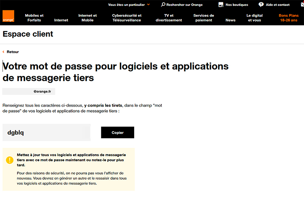Image resolution: width=304 pixels, height=200 pixels.
Task: Click the yellow exclamation warning icon
Action: pyautogui.click(x=10, y=160)
